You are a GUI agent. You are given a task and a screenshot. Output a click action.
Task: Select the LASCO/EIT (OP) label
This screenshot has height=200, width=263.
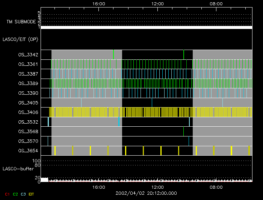click(21, 39)
